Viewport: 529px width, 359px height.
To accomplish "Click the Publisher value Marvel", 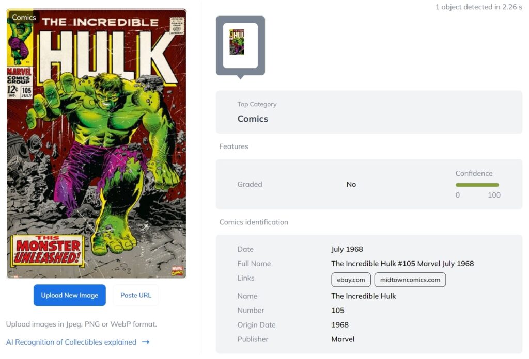I will [x=343, y=339].
